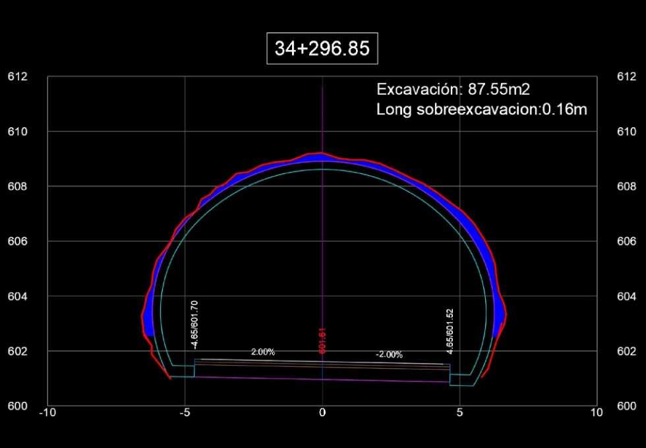This screenshot has width=646, height=448.
Task: Select the -5 label on horizontal axis
Action: (185, 412)
